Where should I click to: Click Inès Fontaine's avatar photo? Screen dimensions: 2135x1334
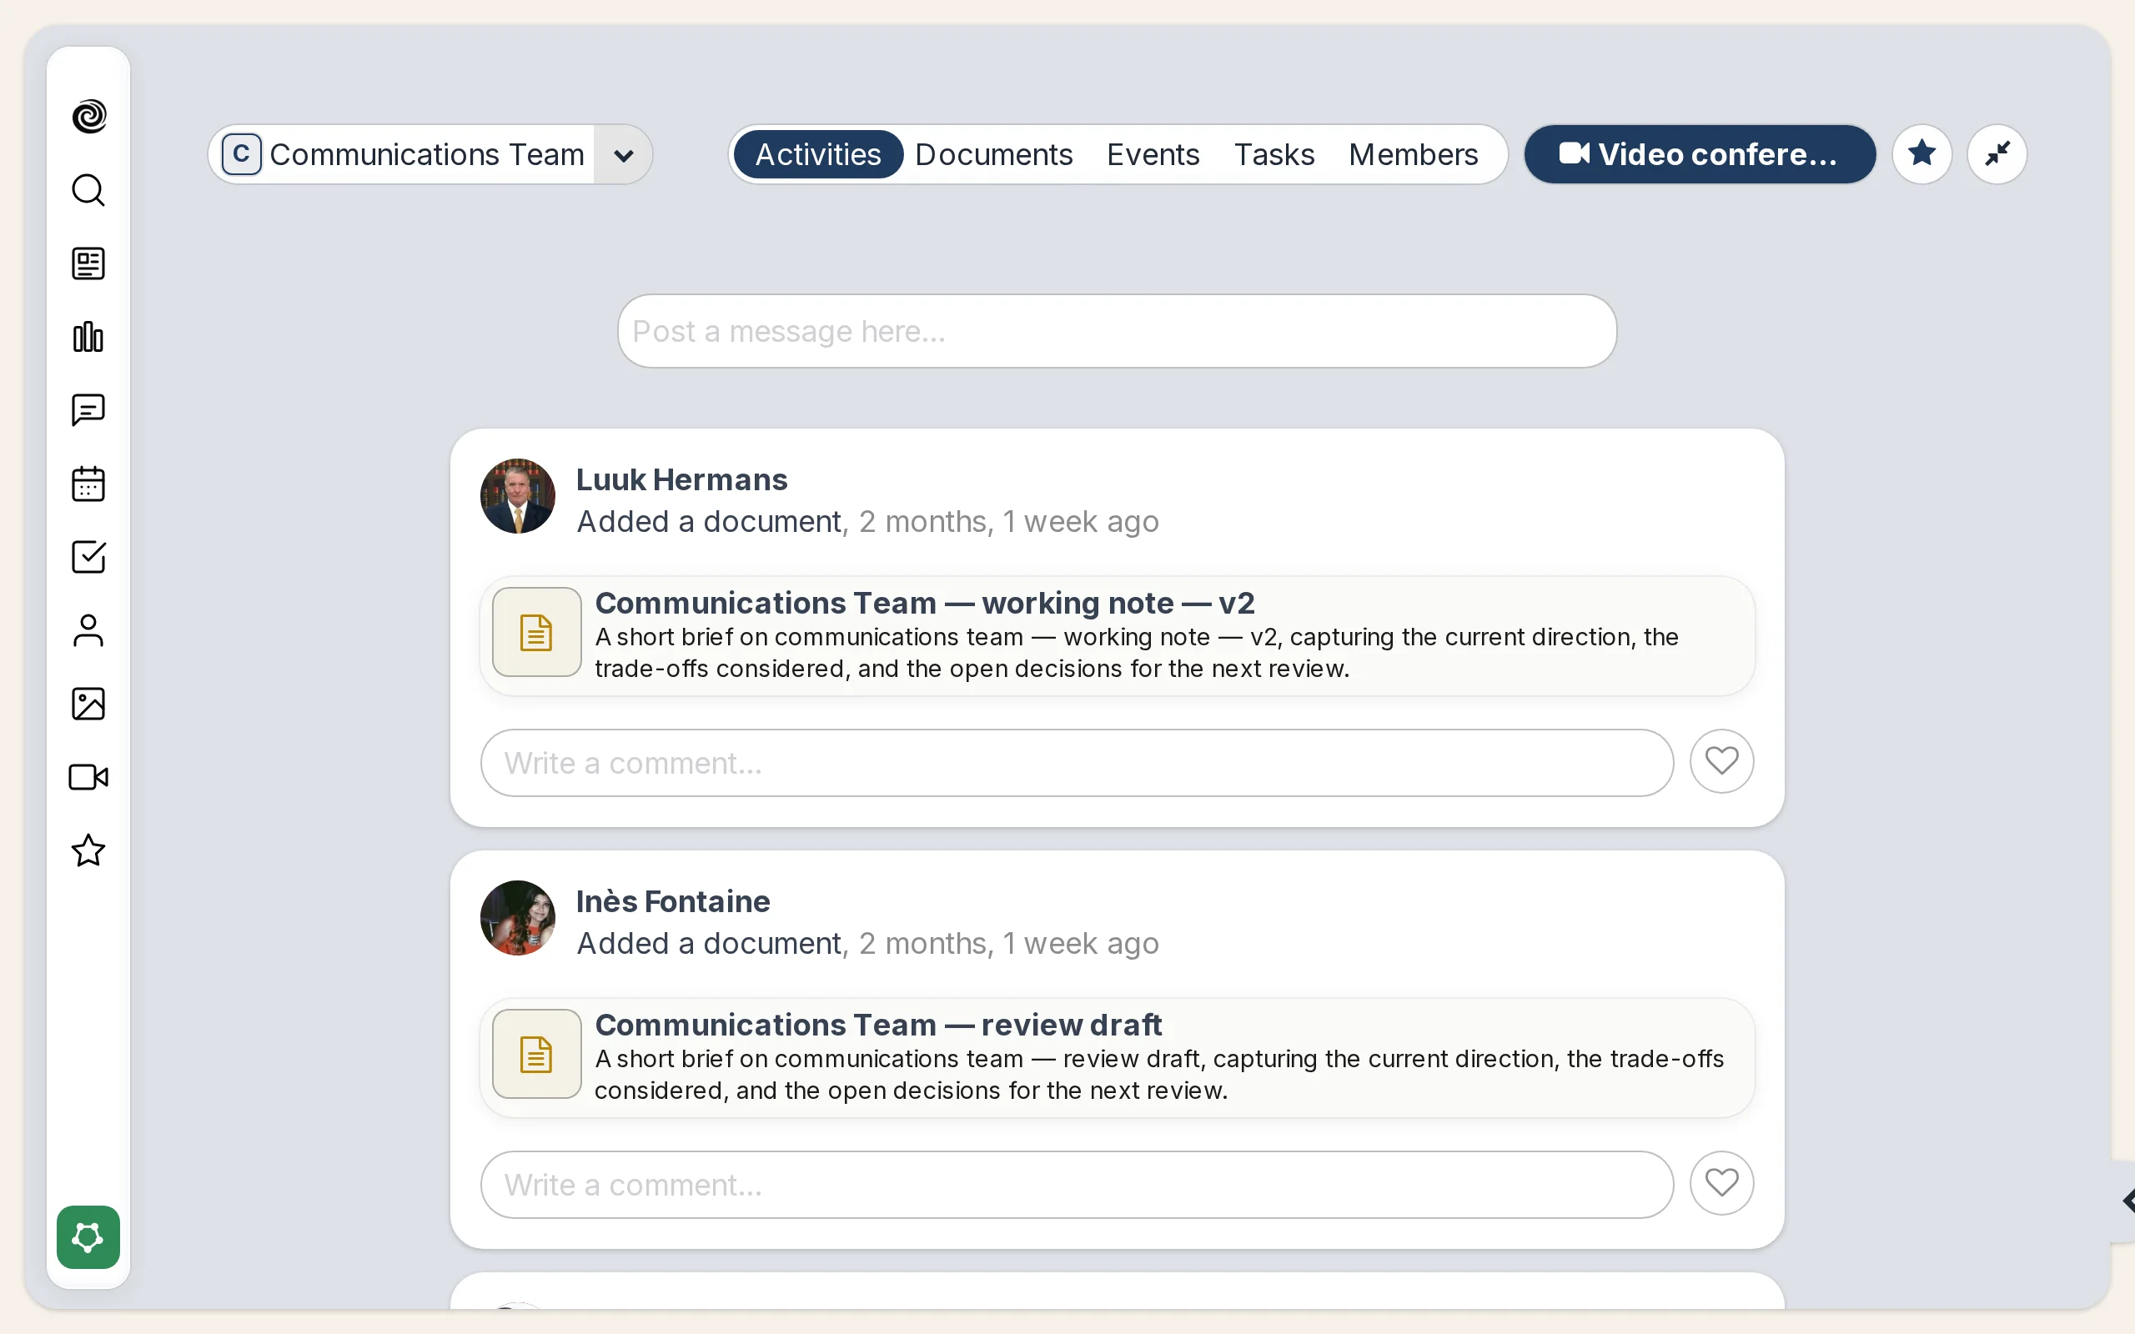(x=518, y=918)
